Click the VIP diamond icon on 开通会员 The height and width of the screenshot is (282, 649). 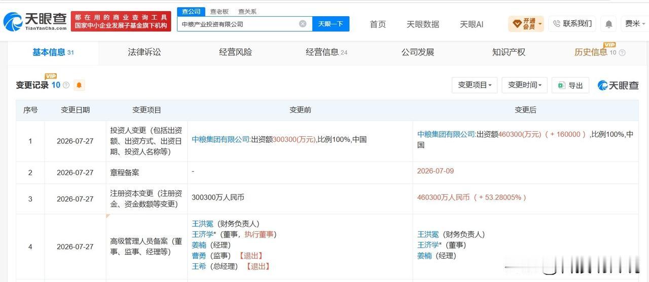pyautogui.click(x=517, y=24)
